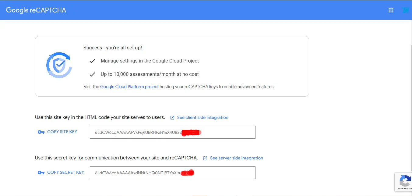Viewport: 412px width, 196px height.
Task: Click the Google reCAPTCHA logo title
Action: point(36,10)
